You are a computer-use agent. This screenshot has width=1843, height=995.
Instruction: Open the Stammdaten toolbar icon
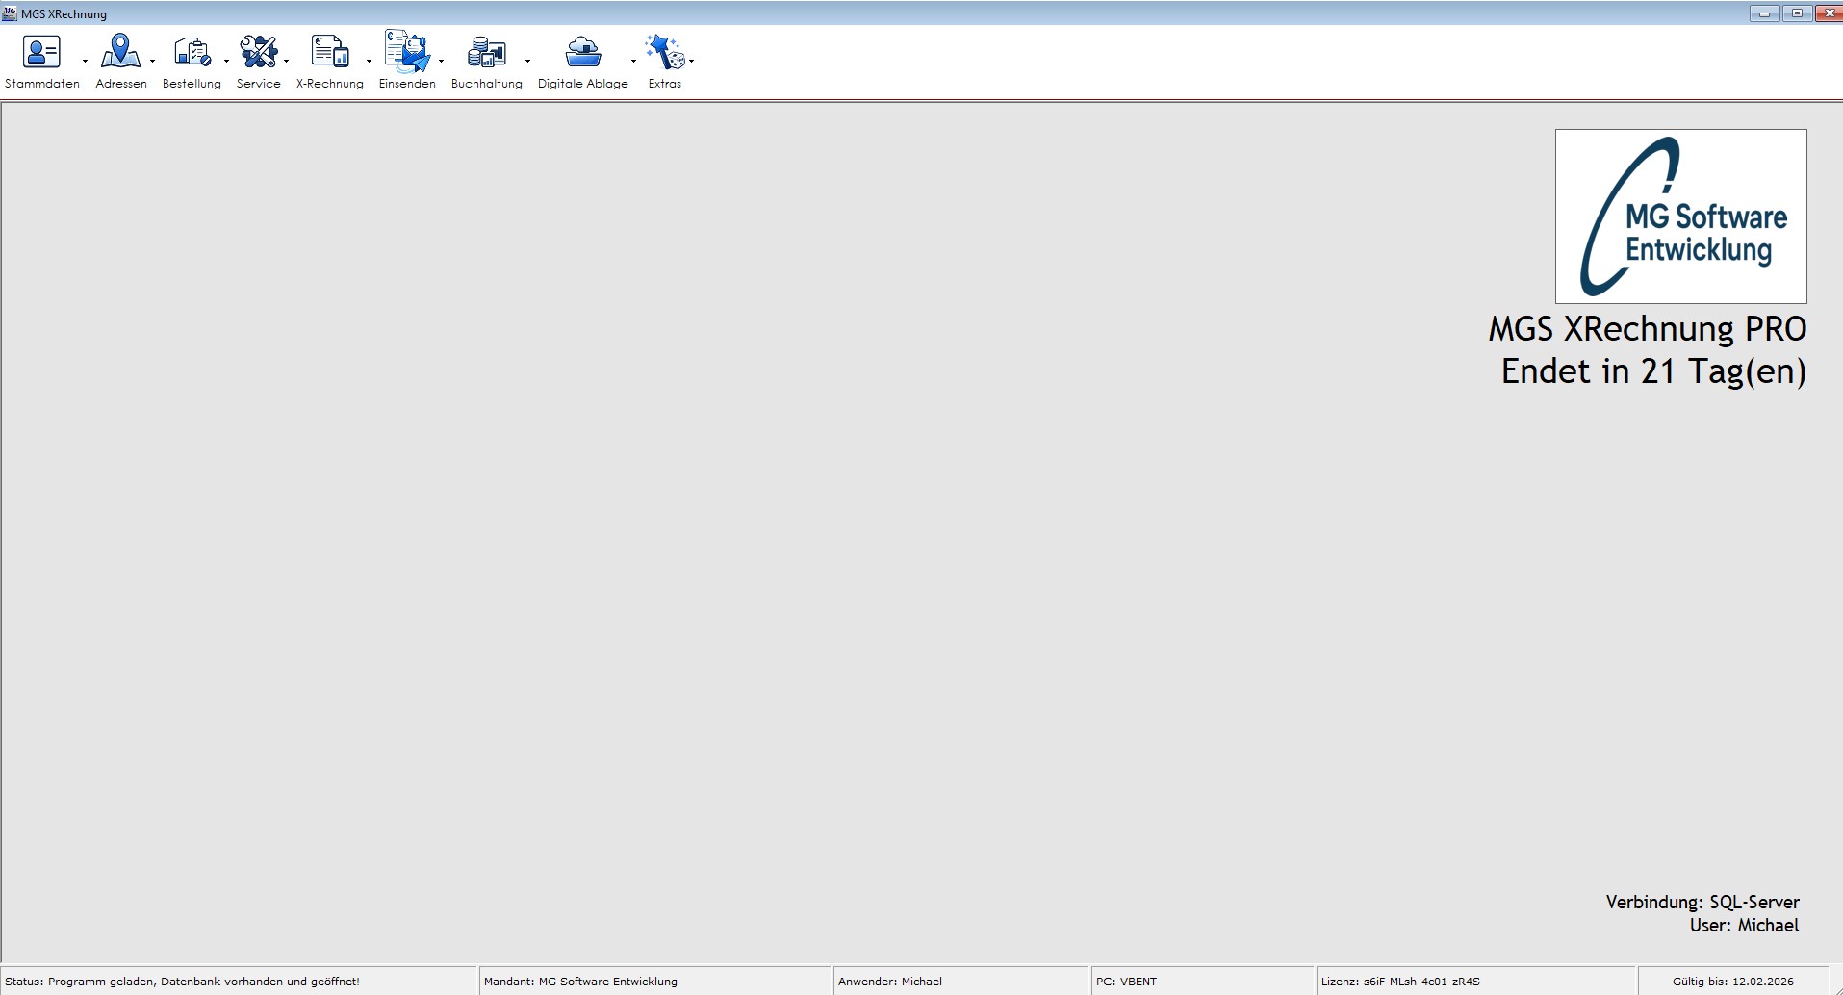(41, 52)
